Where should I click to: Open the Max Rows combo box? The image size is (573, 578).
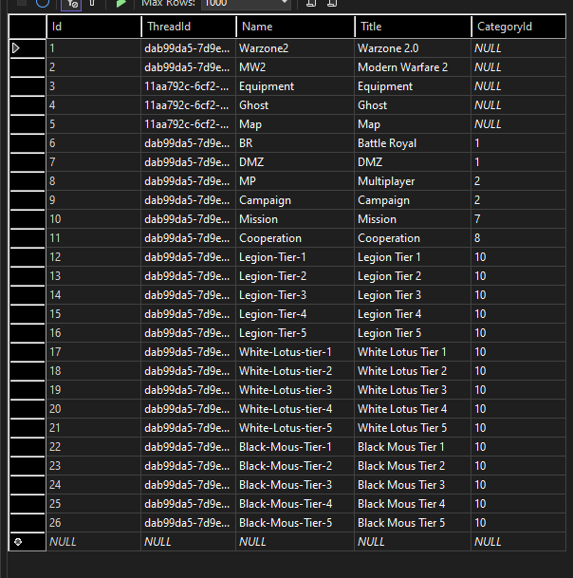[x=246, y=4]
